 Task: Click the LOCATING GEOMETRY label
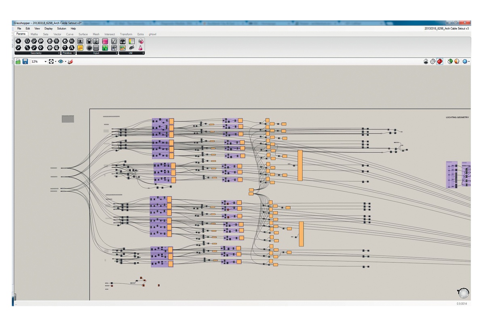pos(457,117)
